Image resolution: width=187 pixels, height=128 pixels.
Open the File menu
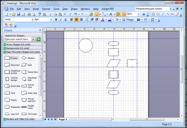coord(12,9)
